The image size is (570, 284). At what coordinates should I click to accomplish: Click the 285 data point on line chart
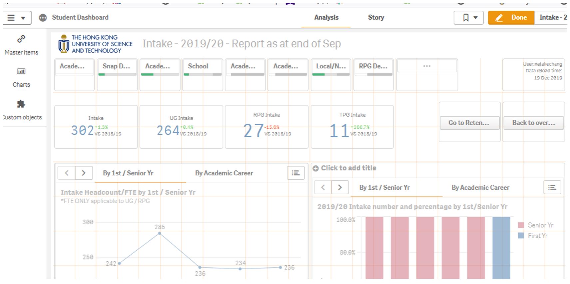point(160,233)
